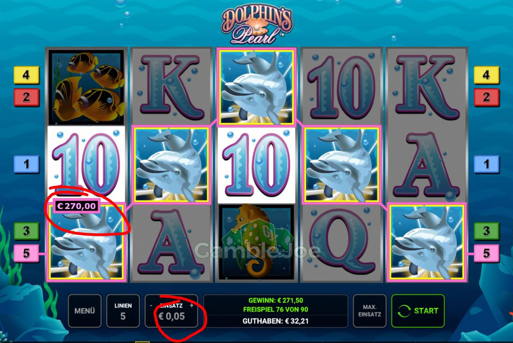513x343 pixels.
Task: Click the seahorse symbol
Action: pos(256,242)
